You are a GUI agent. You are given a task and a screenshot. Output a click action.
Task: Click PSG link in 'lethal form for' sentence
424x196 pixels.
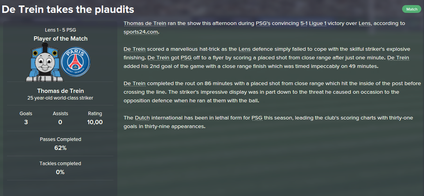(257, 118)
